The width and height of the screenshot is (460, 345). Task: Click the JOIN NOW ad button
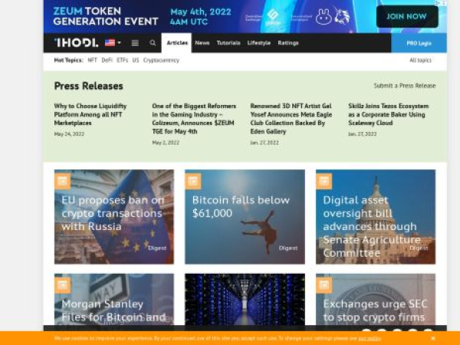(x=407, y=16)
